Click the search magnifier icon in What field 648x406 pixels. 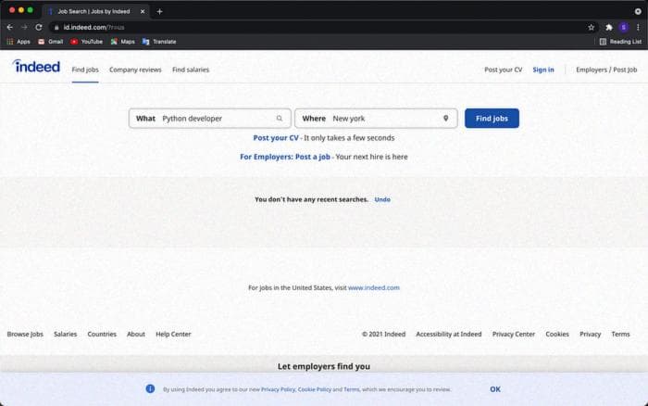tap(280, 119)
